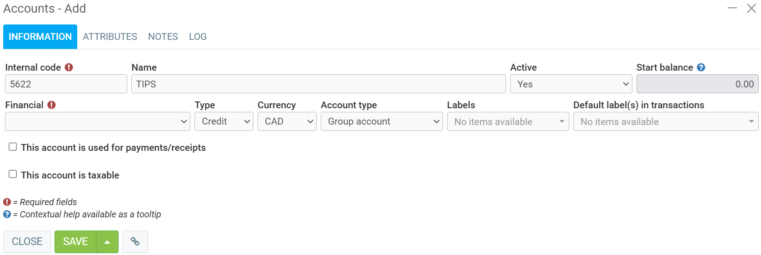Click the Close button
This screenshot has height=255, width=761.
pos(27,242)
